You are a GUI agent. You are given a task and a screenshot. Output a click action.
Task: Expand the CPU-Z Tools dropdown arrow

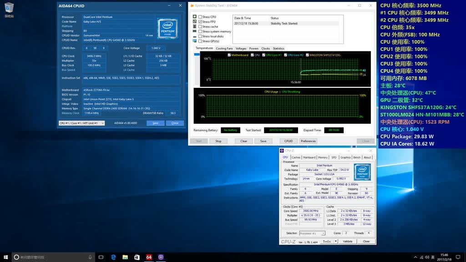335,242
